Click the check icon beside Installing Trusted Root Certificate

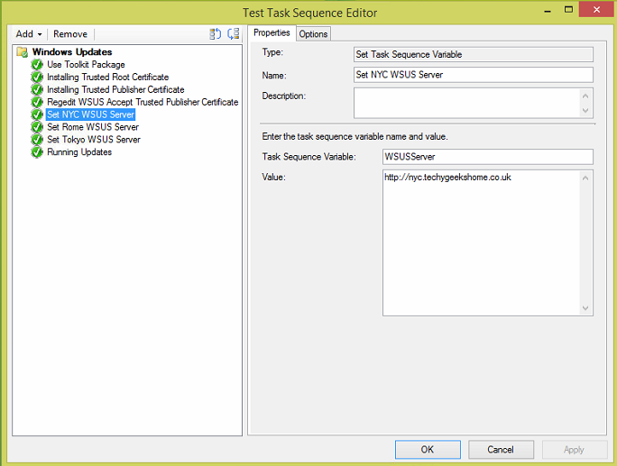37,78
